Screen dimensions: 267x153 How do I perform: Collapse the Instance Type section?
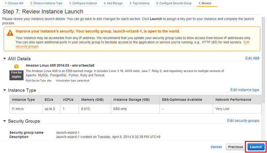[5, 90]
